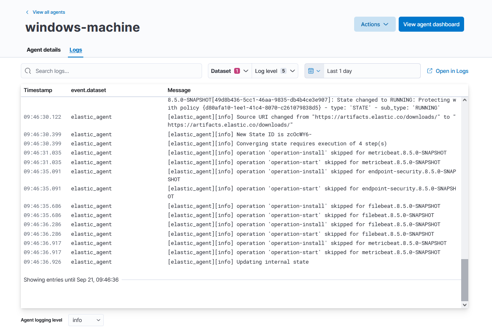Viewport: 492px width, 332px height.
Task: Click the back chevron beside View all agents
Action: 27,12
